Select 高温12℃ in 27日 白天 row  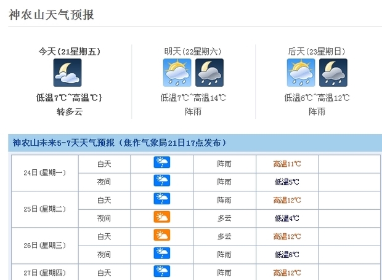(x=287, y=273)
